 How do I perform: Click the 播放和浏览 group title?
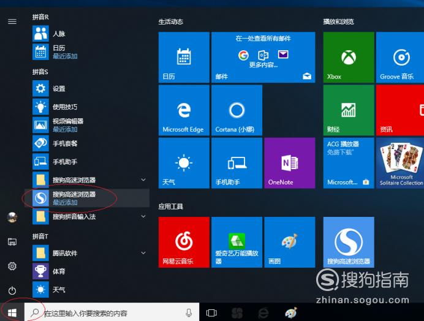pos(339,21)
